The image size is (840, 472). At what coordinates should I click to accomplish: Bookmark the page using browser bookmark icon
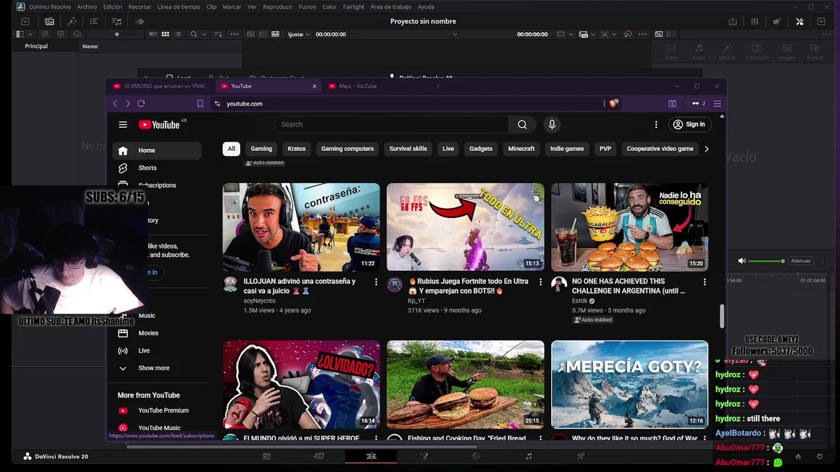pos(200,104)
